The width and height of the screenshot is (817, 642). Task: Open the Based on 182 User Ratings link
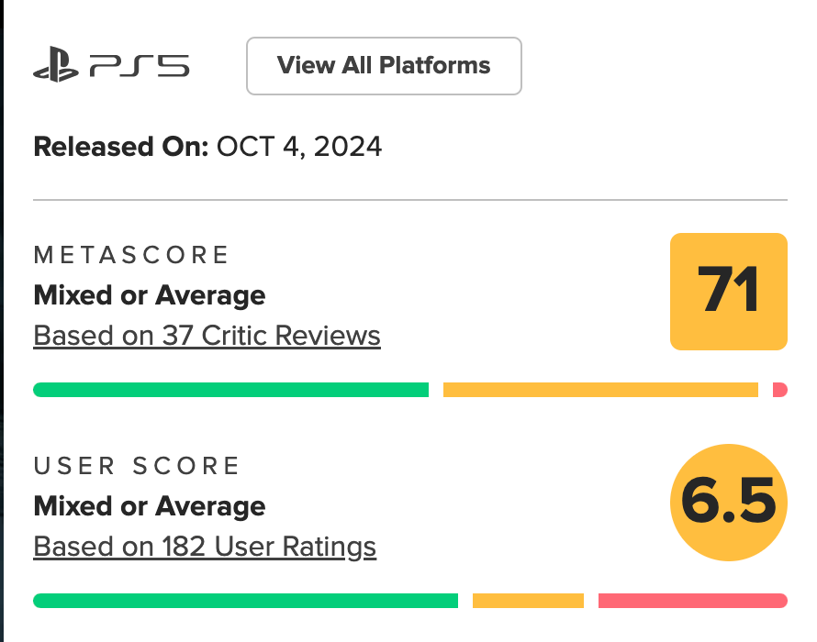point(205,547)
